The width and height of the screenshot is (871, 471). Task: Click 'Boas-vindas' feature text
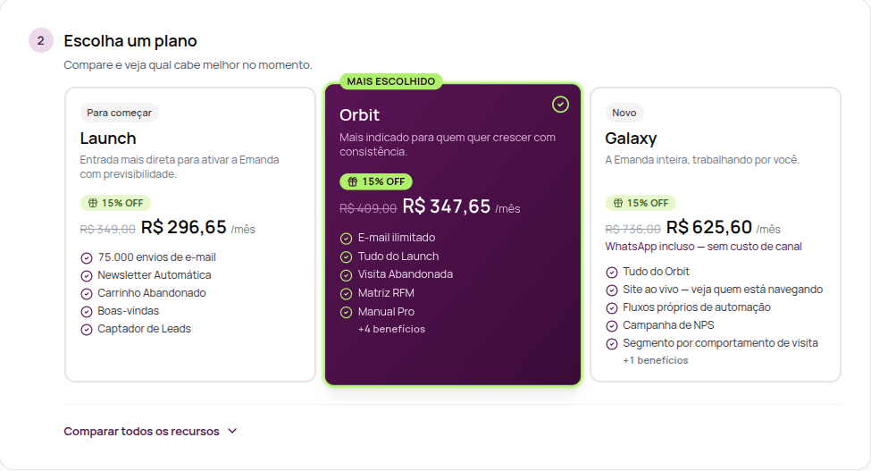click(129, 311)
